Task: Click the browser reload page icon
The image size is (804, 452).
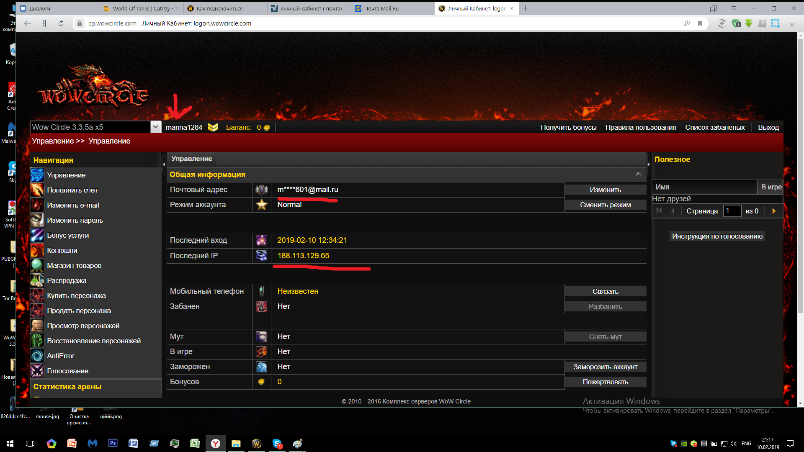Action: pos(61,23)
